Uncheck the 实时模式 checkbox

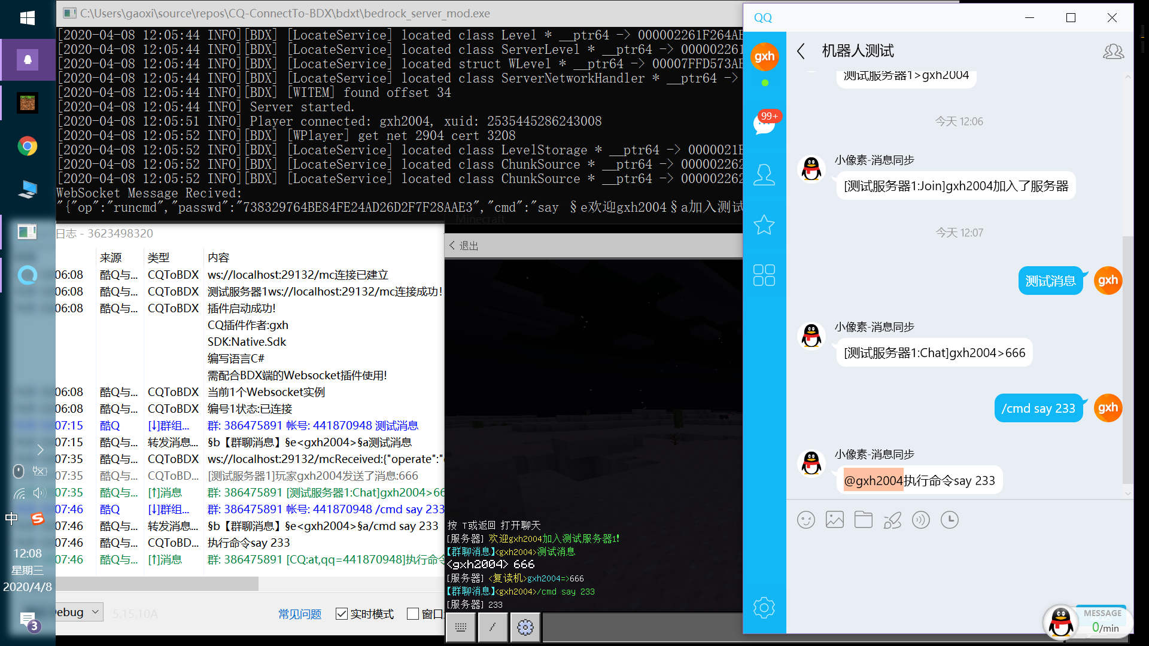[x=342, y=614]
